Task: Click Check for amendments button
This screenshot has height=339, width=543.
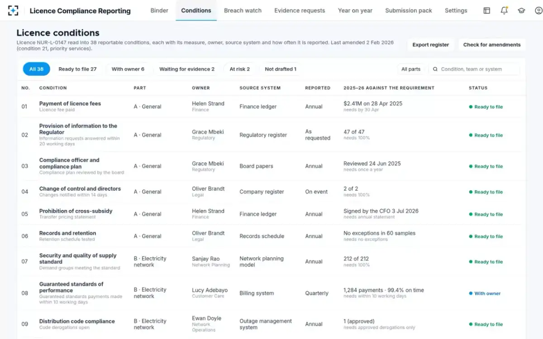Action: tap(492, 45)
